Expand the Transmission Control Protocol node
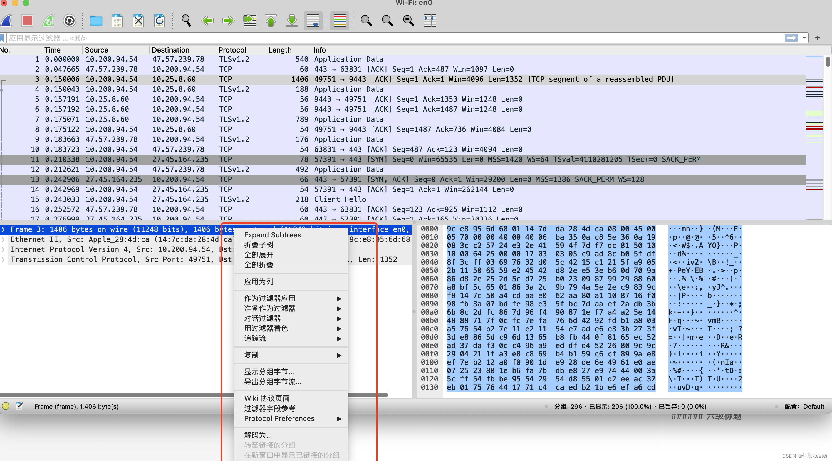Viewport: 832px width, 461px height. pos(3,260)
